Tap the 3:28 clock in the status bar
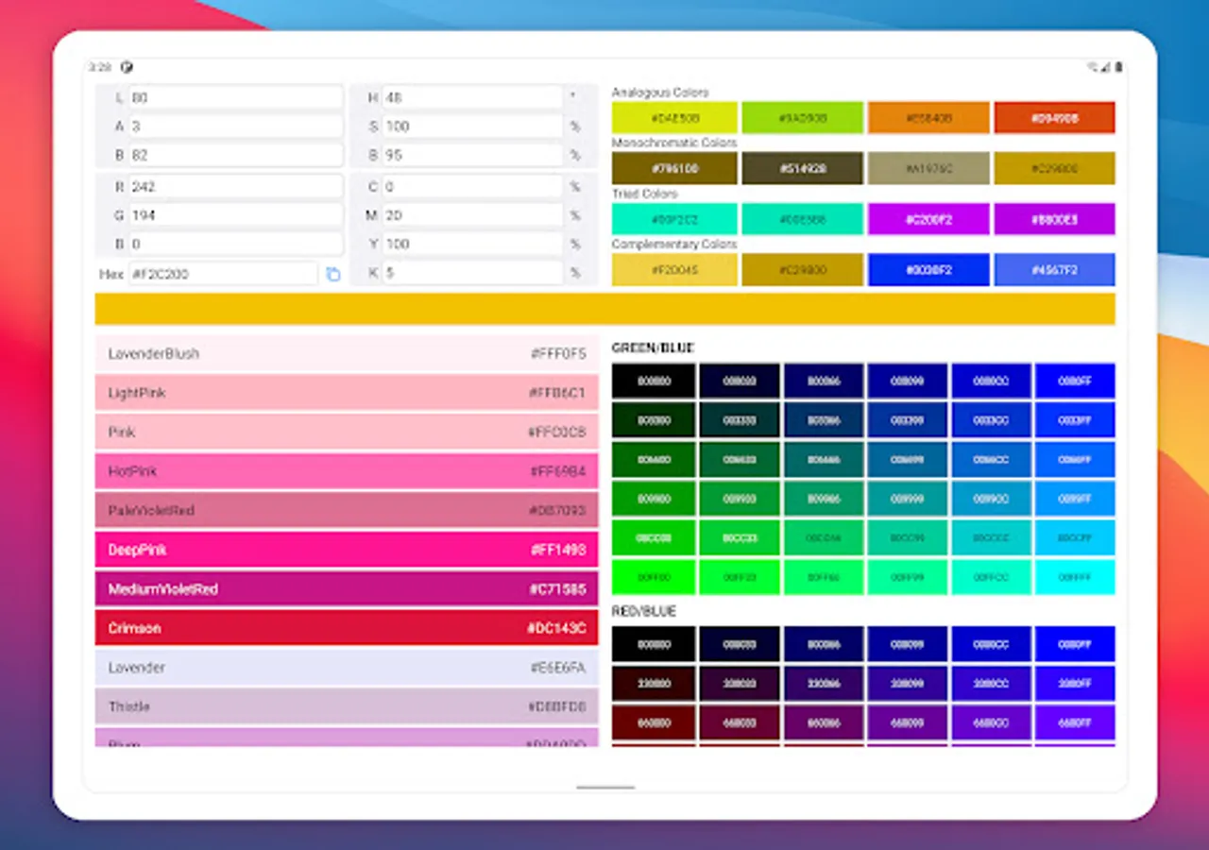 click(x=100, y=67)
